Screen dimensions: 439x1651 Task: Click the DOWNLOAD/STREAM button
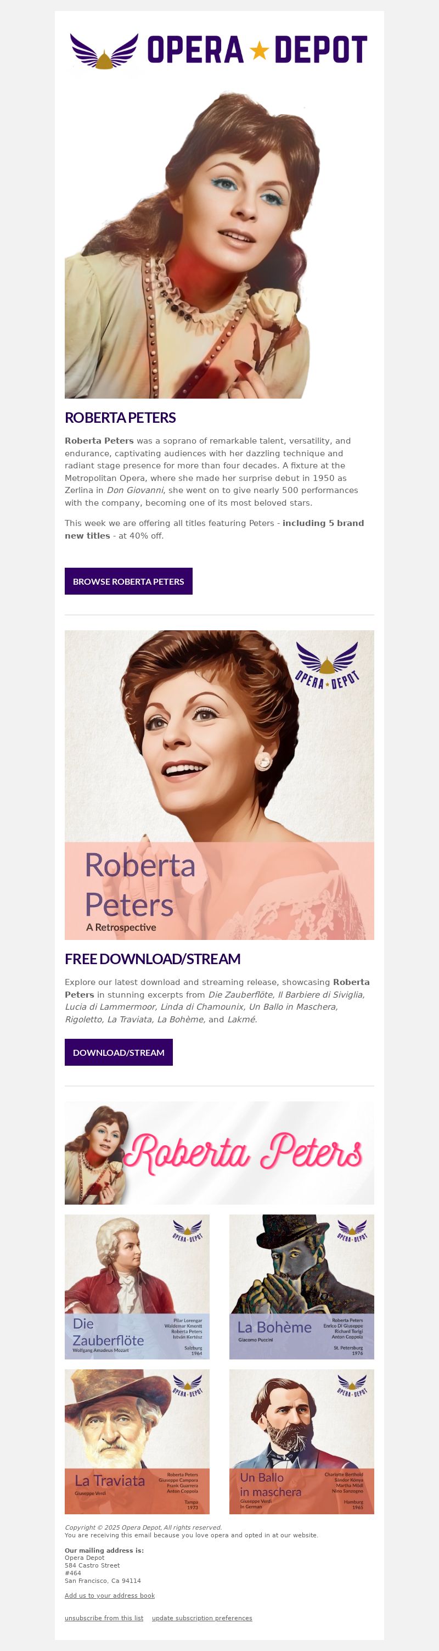pos(119,1052)
